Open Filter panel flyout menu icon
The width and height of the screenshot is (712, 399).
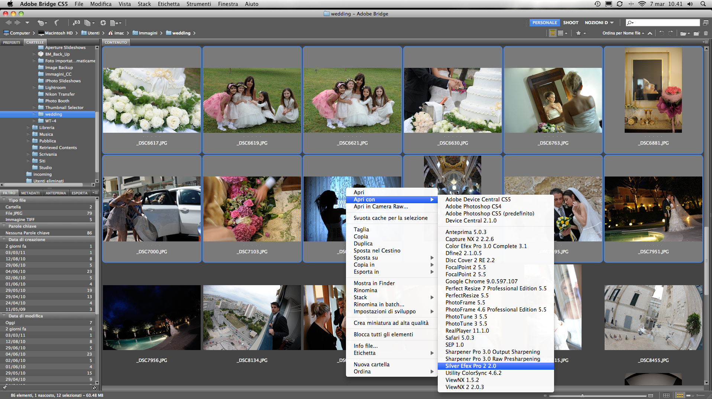pyautogui.click(x=95, y=193)
